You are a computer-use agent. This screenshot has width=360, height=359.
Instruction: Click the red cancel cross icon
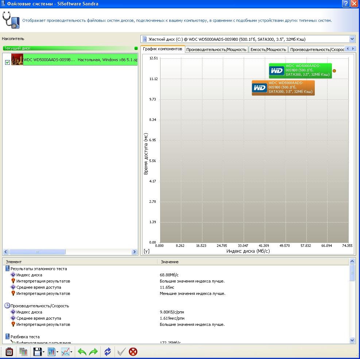(x=133, y=351)
